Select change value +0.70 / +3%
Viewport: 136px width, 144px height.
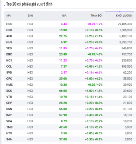95,54
